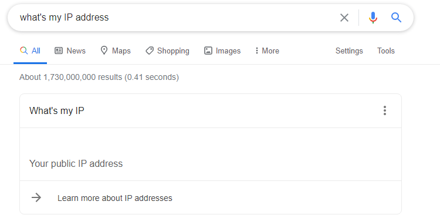This screenshot has width=440, height=218.
Task: Open Learn more about IP addresses link
Action: [115, 198]
